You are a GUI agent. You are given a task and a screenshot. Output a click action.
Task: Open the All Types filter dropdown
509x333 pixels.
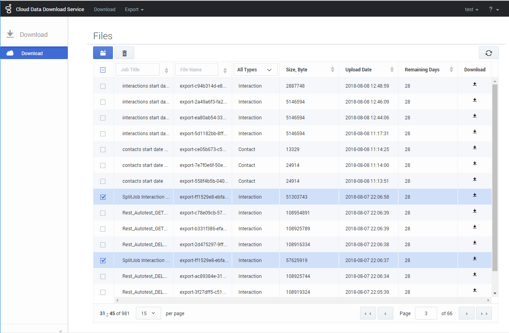click(255, 70)
